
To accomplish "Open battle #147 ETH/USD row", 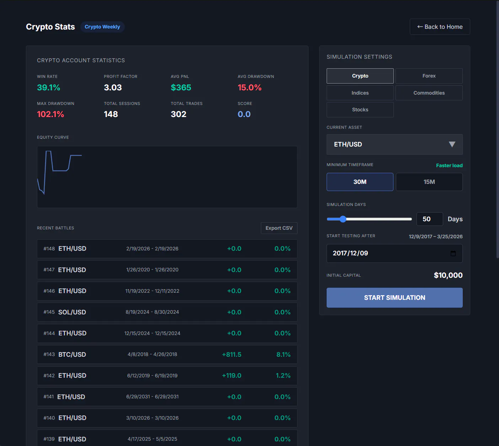I will point(167,270).
